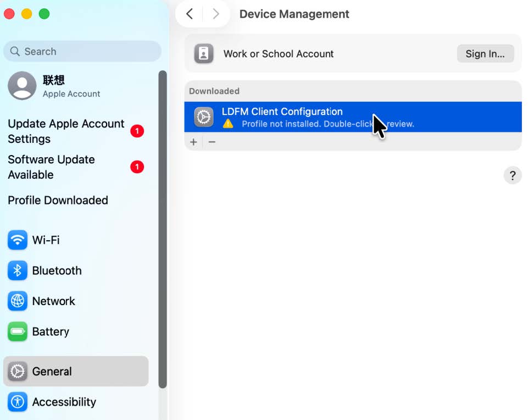Go forward with the right chevron
529x420 pixels.
pyautogui.click(x=215, y=14)
